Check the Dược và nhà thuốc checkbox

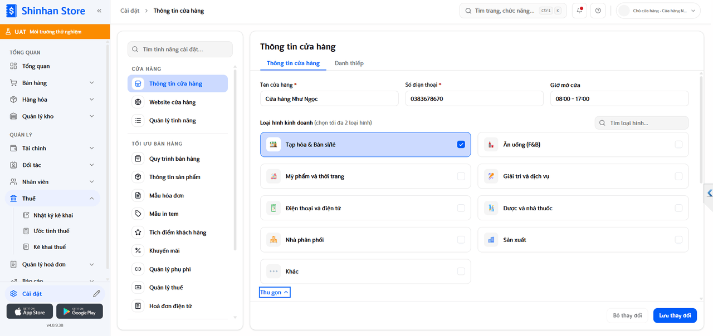(678, 208)
